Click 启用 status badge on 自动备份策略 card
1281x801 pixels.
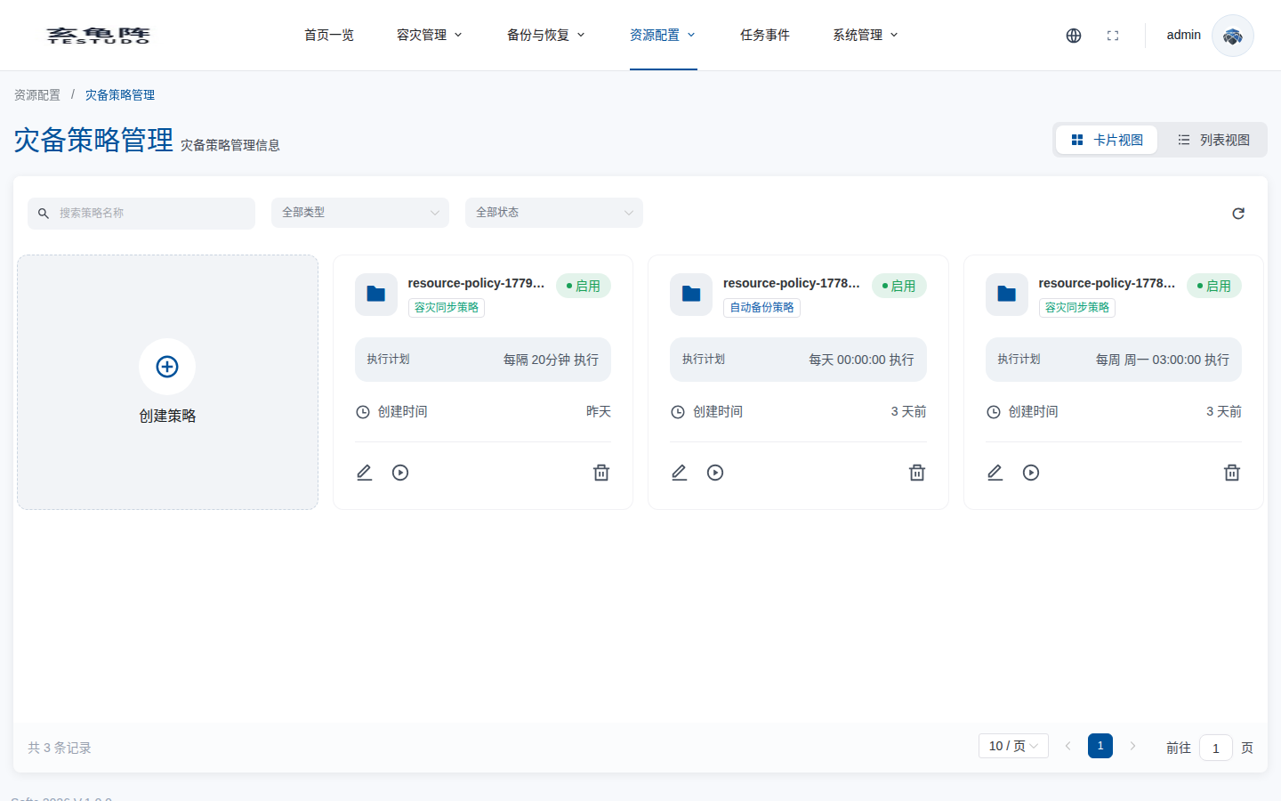[899, 286]
